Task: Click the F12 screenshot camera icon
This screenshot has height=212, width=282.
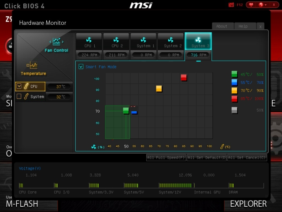Action: pos(231,5)
